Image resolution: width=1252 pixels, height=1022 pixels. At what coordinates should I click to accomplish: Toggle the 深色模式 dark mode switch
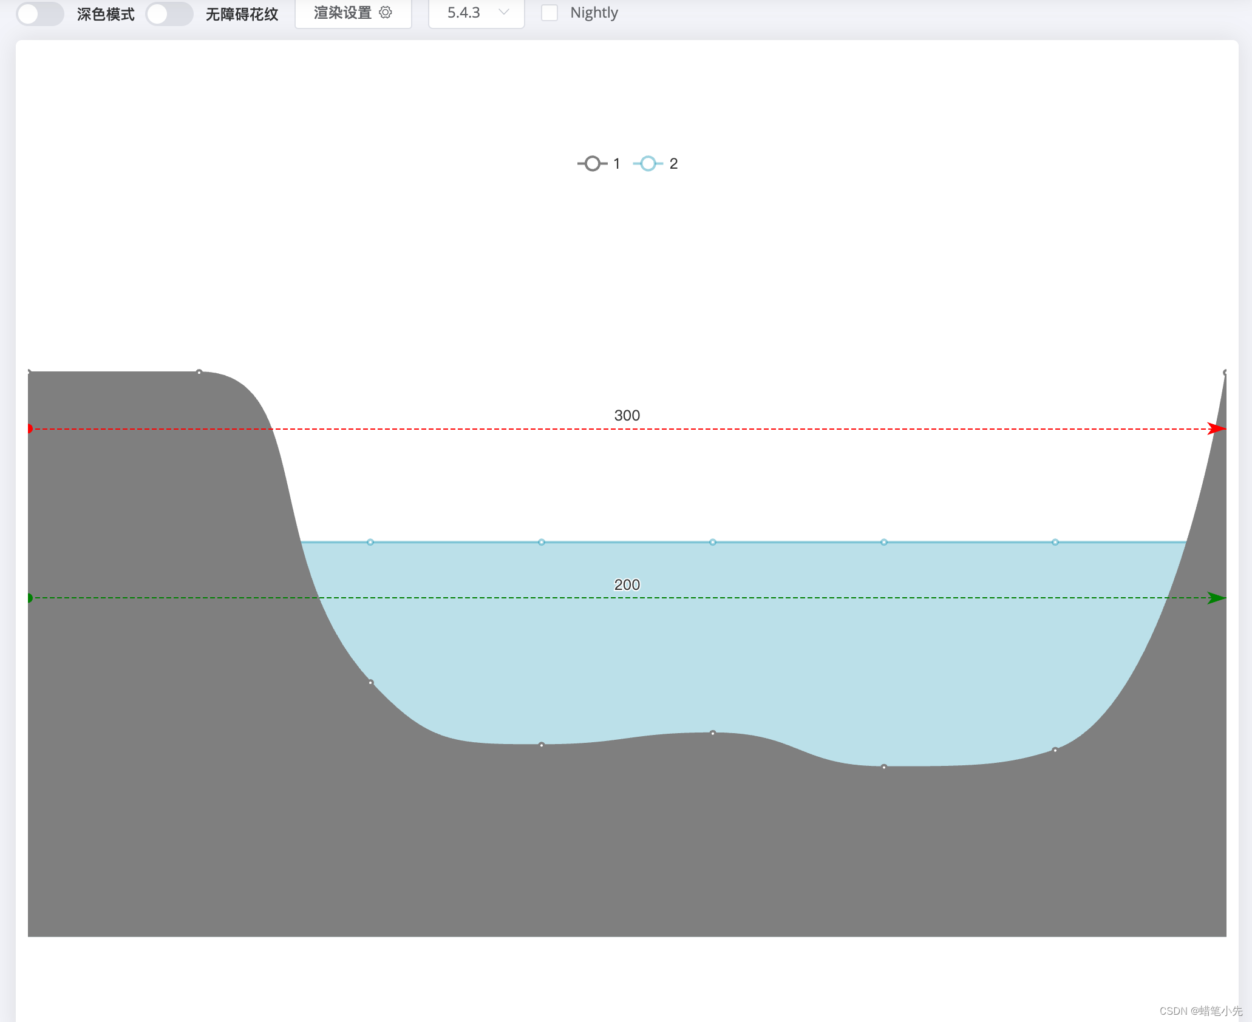pyautogui.click(x=40, y=13)
